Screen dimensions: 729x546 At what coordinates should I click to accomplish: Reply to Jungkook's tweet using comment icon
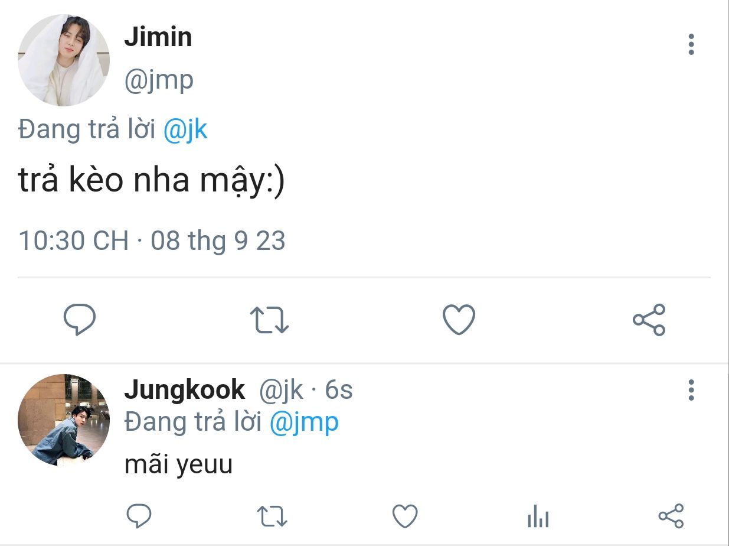tap(140, 516)
